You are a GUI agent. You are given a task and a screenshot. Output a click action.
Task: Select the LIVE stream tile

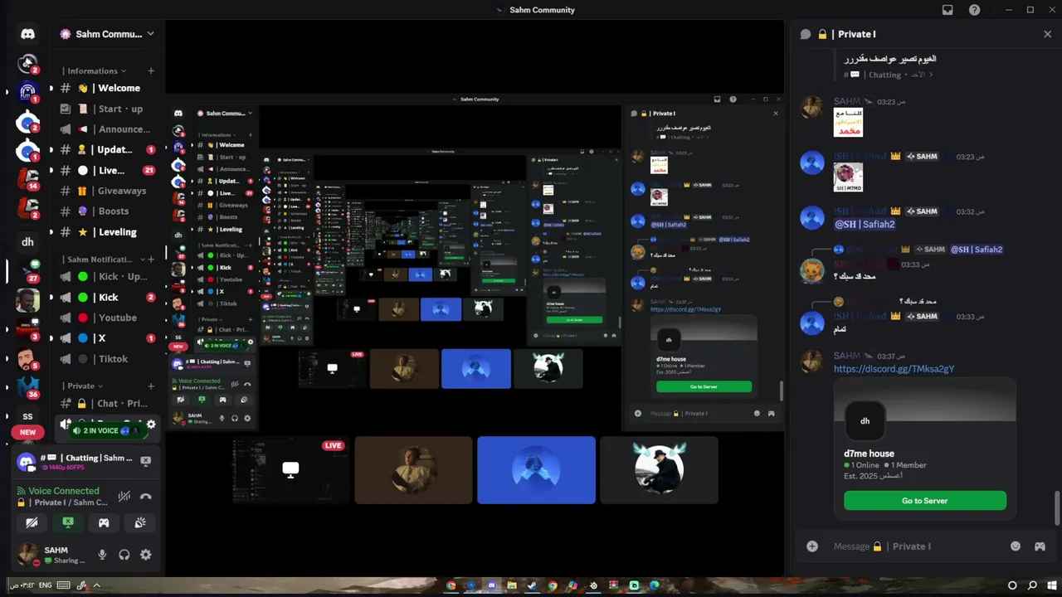290,470
